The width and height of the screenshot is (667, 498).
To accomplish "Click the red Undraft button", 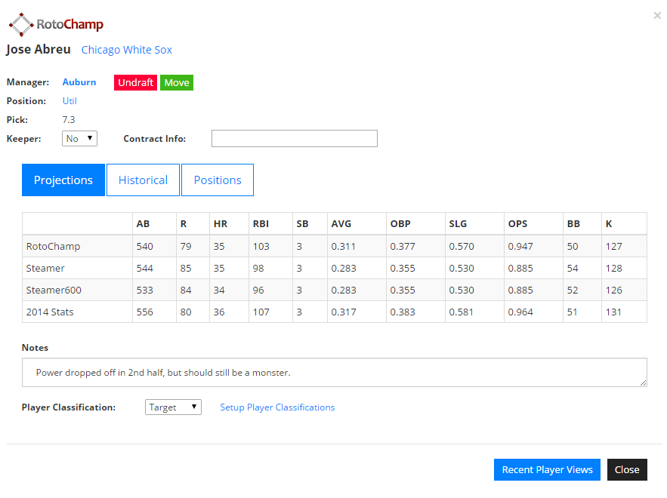I will tap(136, 82).
